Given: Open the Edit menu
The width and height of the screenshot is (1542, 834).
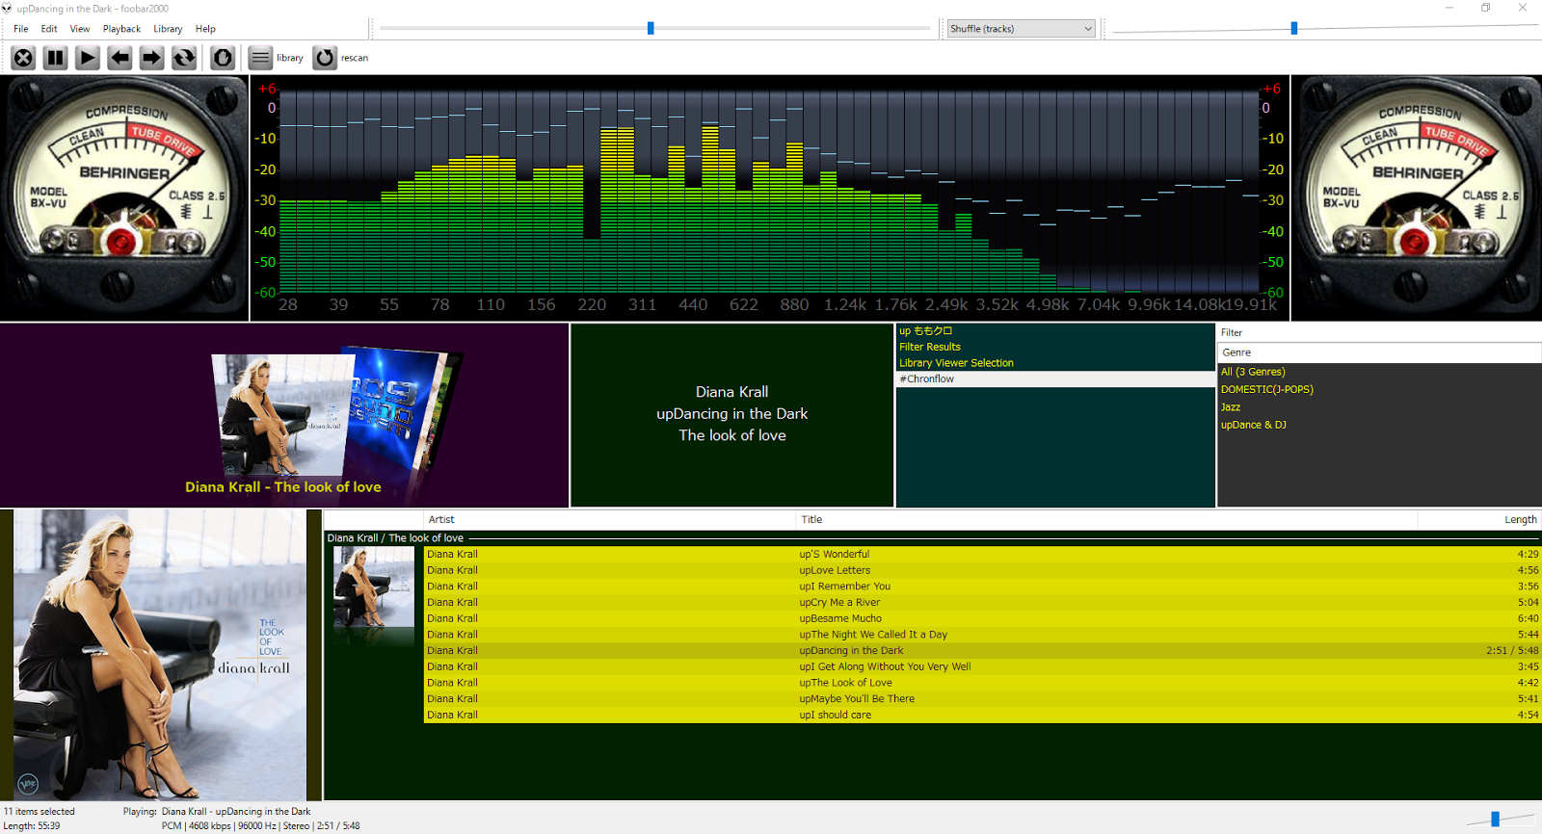Looking at the screenshot, I should (x=49, y=29).
